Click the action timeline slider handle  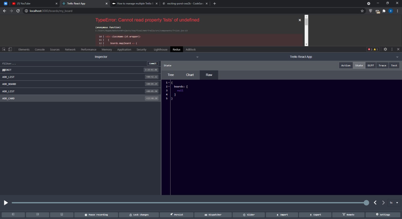click(x=366, y=203)
